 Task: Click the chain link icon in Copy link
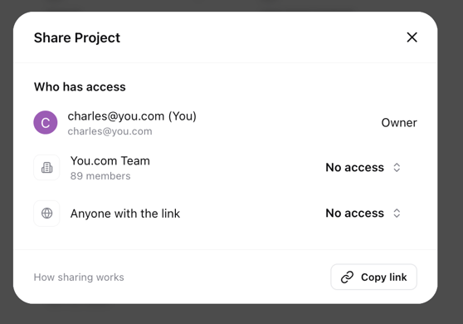point(347,277)
